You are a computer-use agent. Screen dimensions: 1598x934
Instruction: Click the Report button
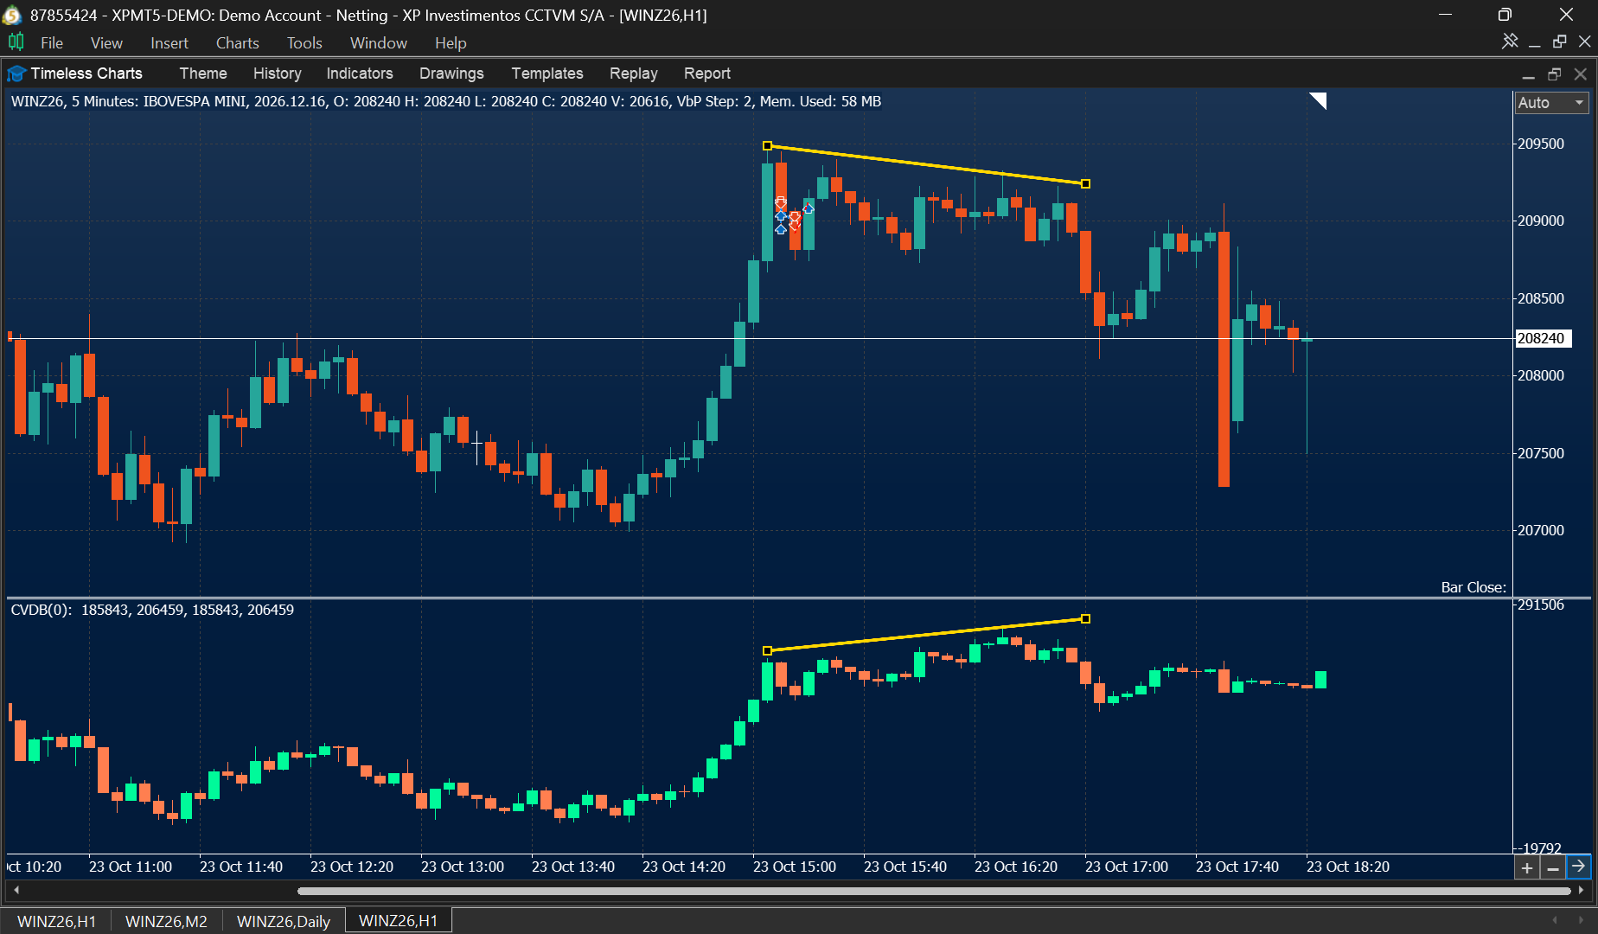click(706, 74)
